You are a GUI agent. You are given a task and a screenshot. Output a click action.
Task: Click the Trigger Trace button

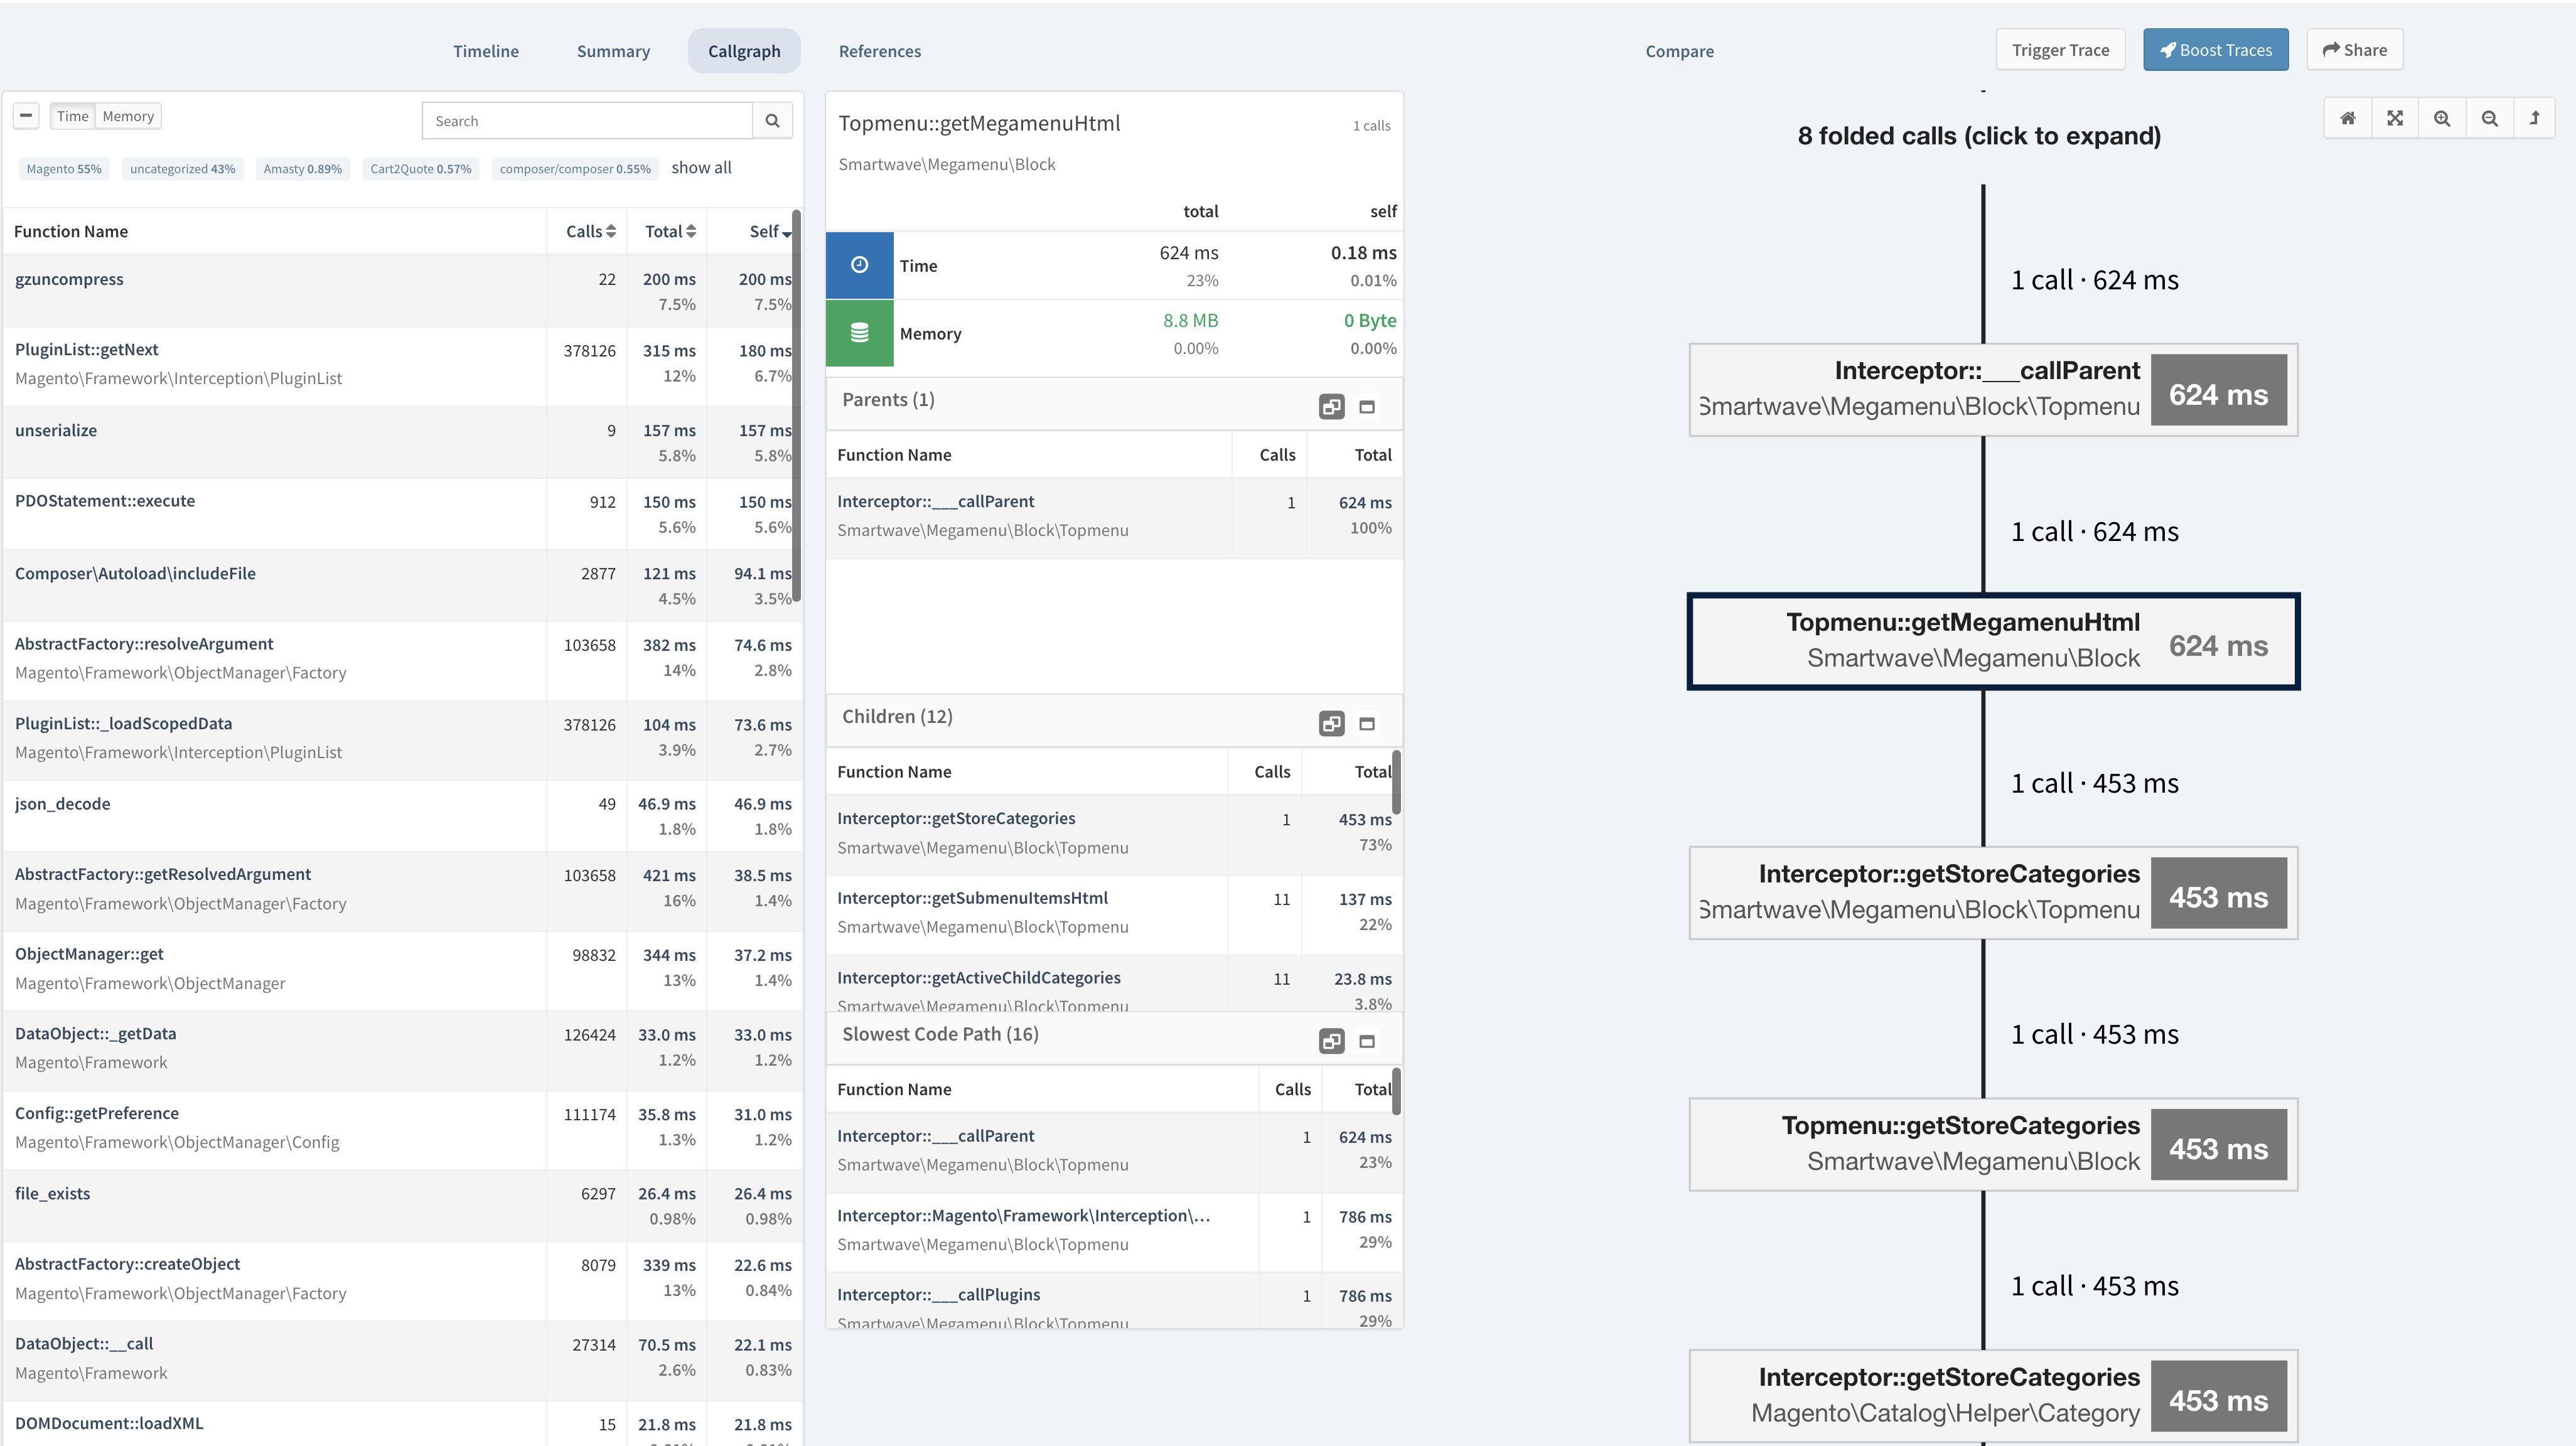pyautogui.click(x=2060, y=50)
